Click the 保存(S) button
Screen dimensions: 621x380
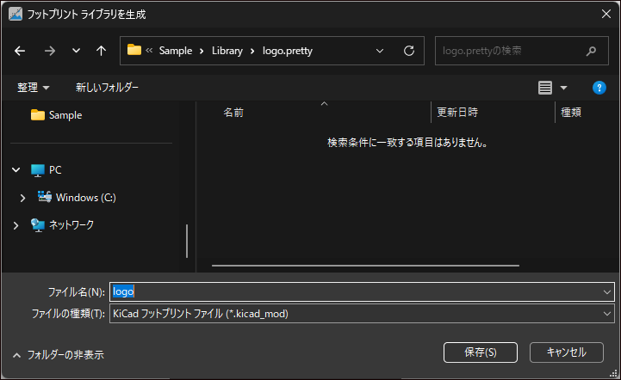tap(480, 352)
